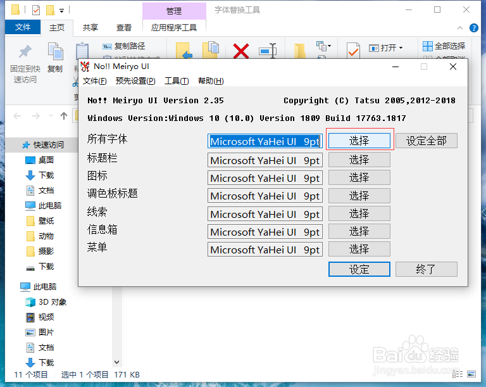
Task: Open the 文件(F) menu in Meiryo UI
Action: 94,81
